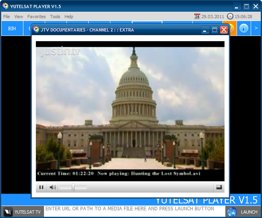Viewport: 262px width, 218px height.
Task: Open the File menu
Action: (7, 17)
